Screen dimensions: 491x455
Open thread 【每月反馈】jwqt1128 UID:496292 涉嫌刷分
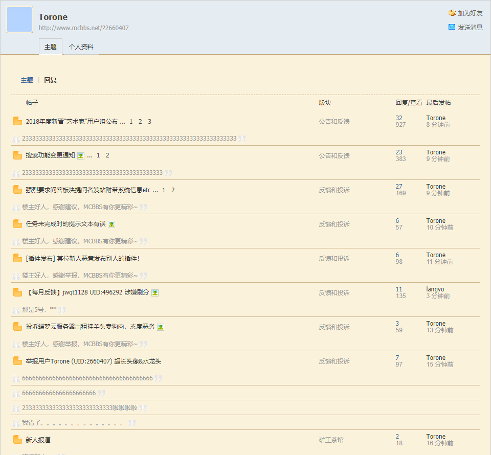click(87, 292)
